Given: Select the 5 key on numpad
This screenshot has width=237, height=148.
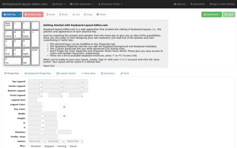Looking at the screenshot, I should (17, 43).
